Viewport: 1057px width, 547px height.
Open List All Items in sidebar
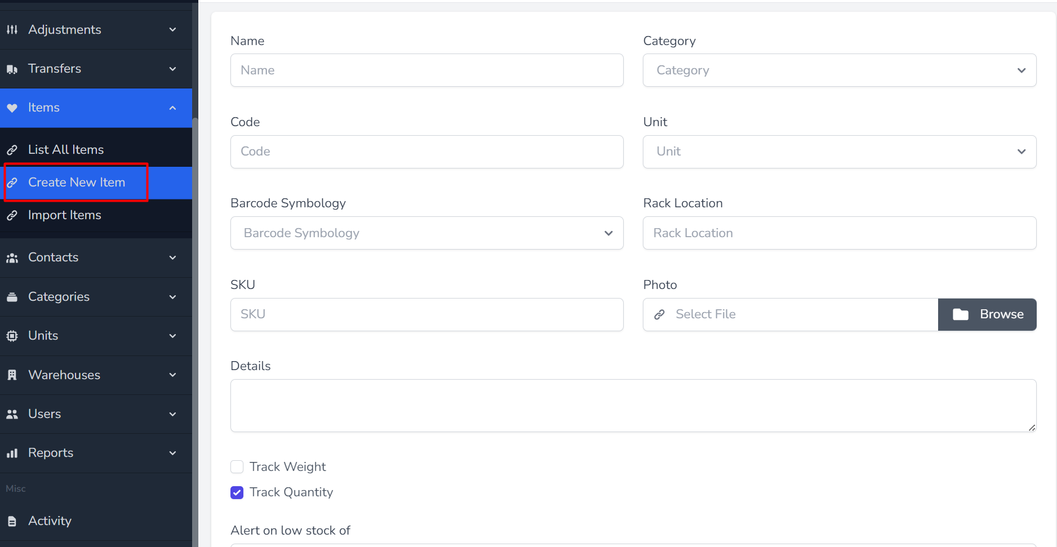pos(66,150)
